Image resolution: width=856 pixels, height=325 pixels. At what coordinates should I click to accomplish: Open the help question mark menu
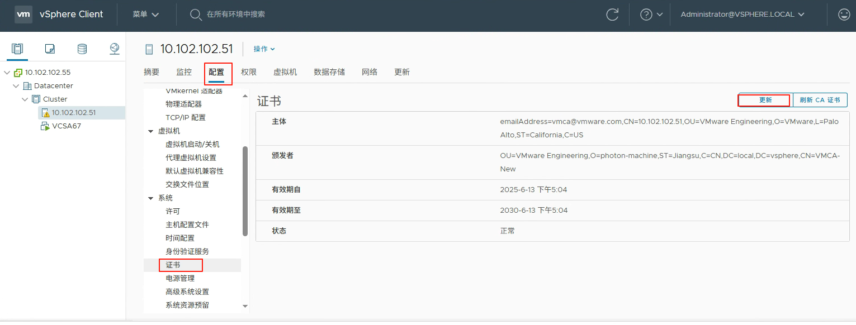pyautogui.click(x=651, y=15)
